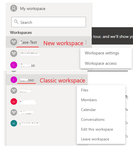Click the Case-Test group icon
Viewport: 133px width, 148px height.
14,42
